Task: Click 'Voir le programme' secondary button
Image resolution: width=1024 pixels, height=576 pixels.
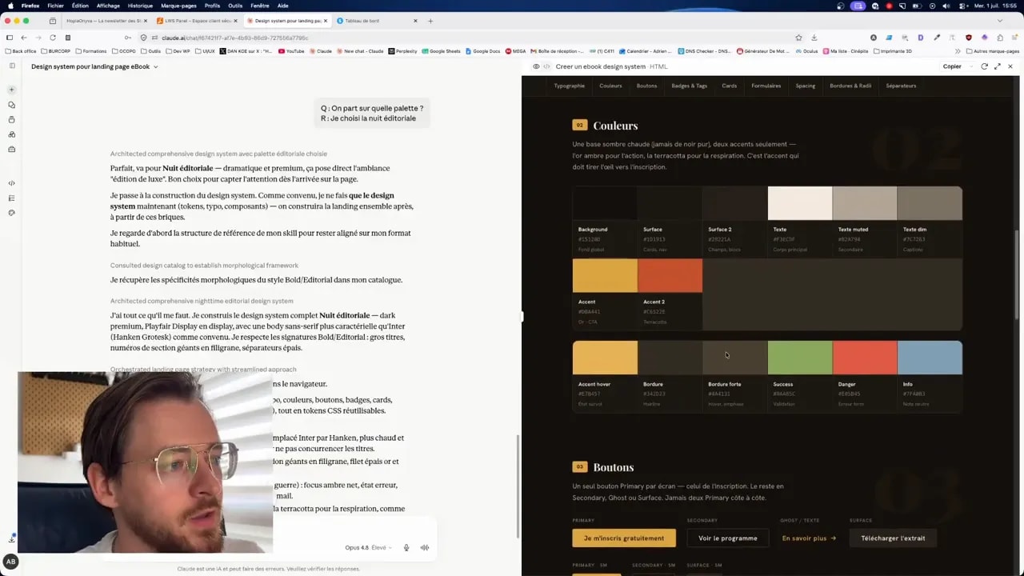Action: click(x=727, y=538)
